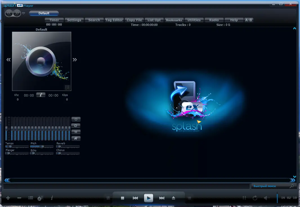Click the leftmost equalizer preamp slider
300x207 pixels.
(x=6, y=129)
